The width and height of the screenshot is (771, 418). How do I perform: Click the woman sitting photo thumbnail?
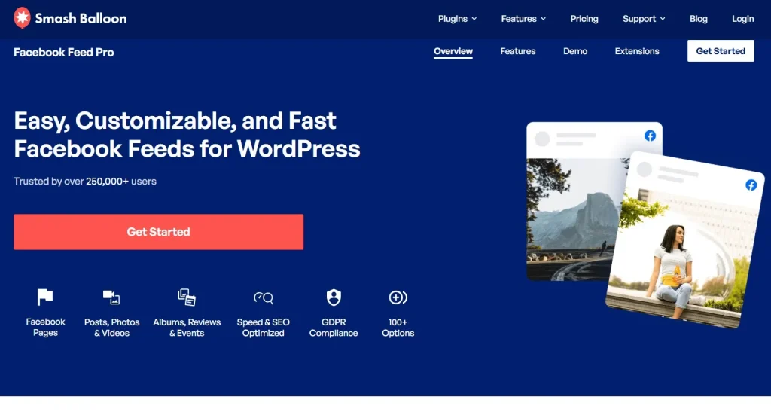[x=681, y=253]
